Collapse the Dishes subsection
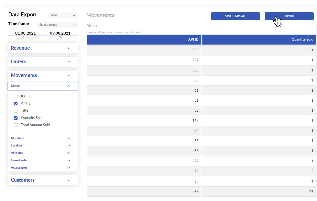 (x=43, y=86)
